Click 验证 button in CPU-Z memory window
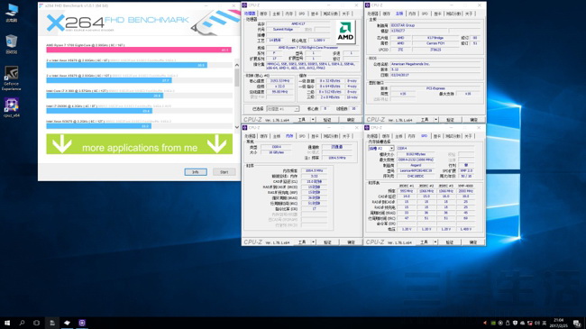This screenshot has width=586, height=329. tap(327, 242)
